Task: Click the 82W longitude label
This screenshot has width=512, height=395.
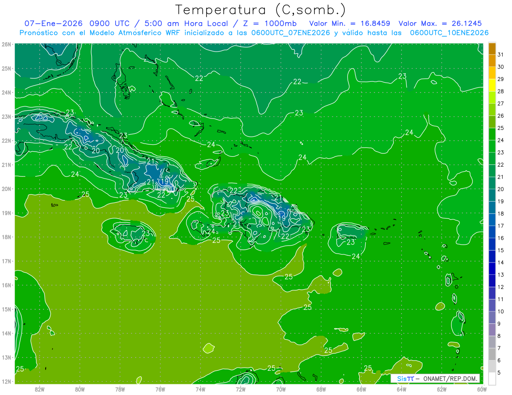Action: click(40, 389)
